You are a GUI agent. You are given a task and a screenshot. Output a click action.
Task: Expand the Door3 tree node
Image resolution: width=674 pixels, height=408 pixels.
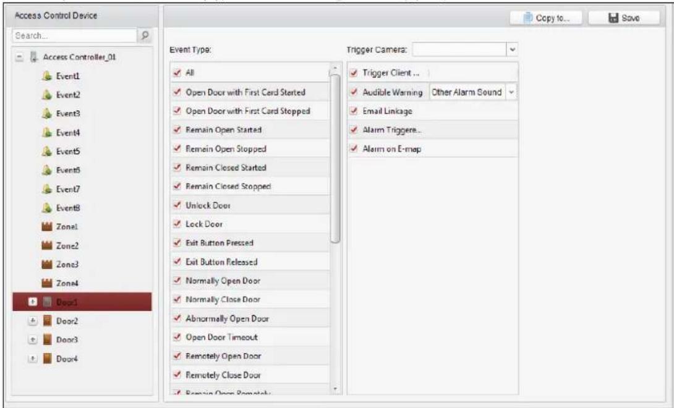(x=33, y=339)
